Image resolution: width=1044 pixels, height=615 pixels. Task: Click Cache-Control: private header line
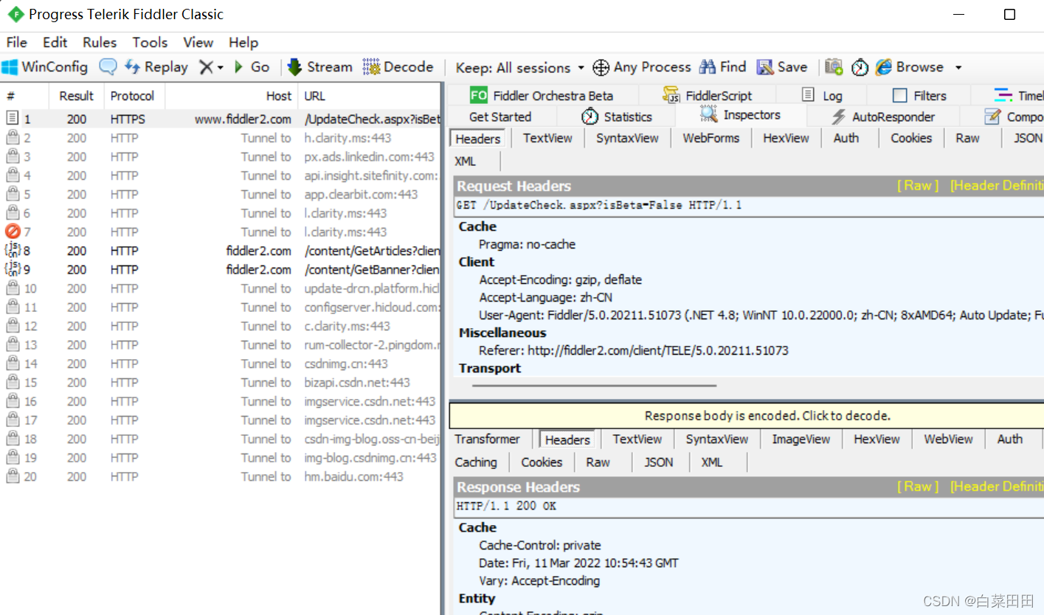pyautogui.click(x=540, y=545)
